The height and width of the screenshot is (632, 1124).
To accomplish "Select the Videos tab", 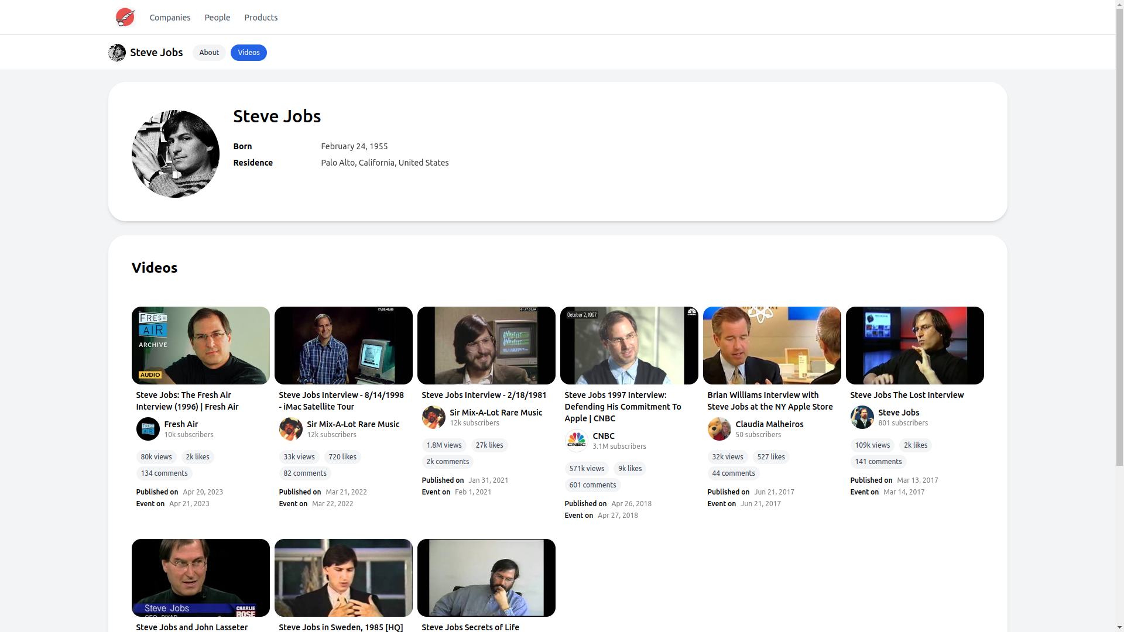I will pos(249,53).
